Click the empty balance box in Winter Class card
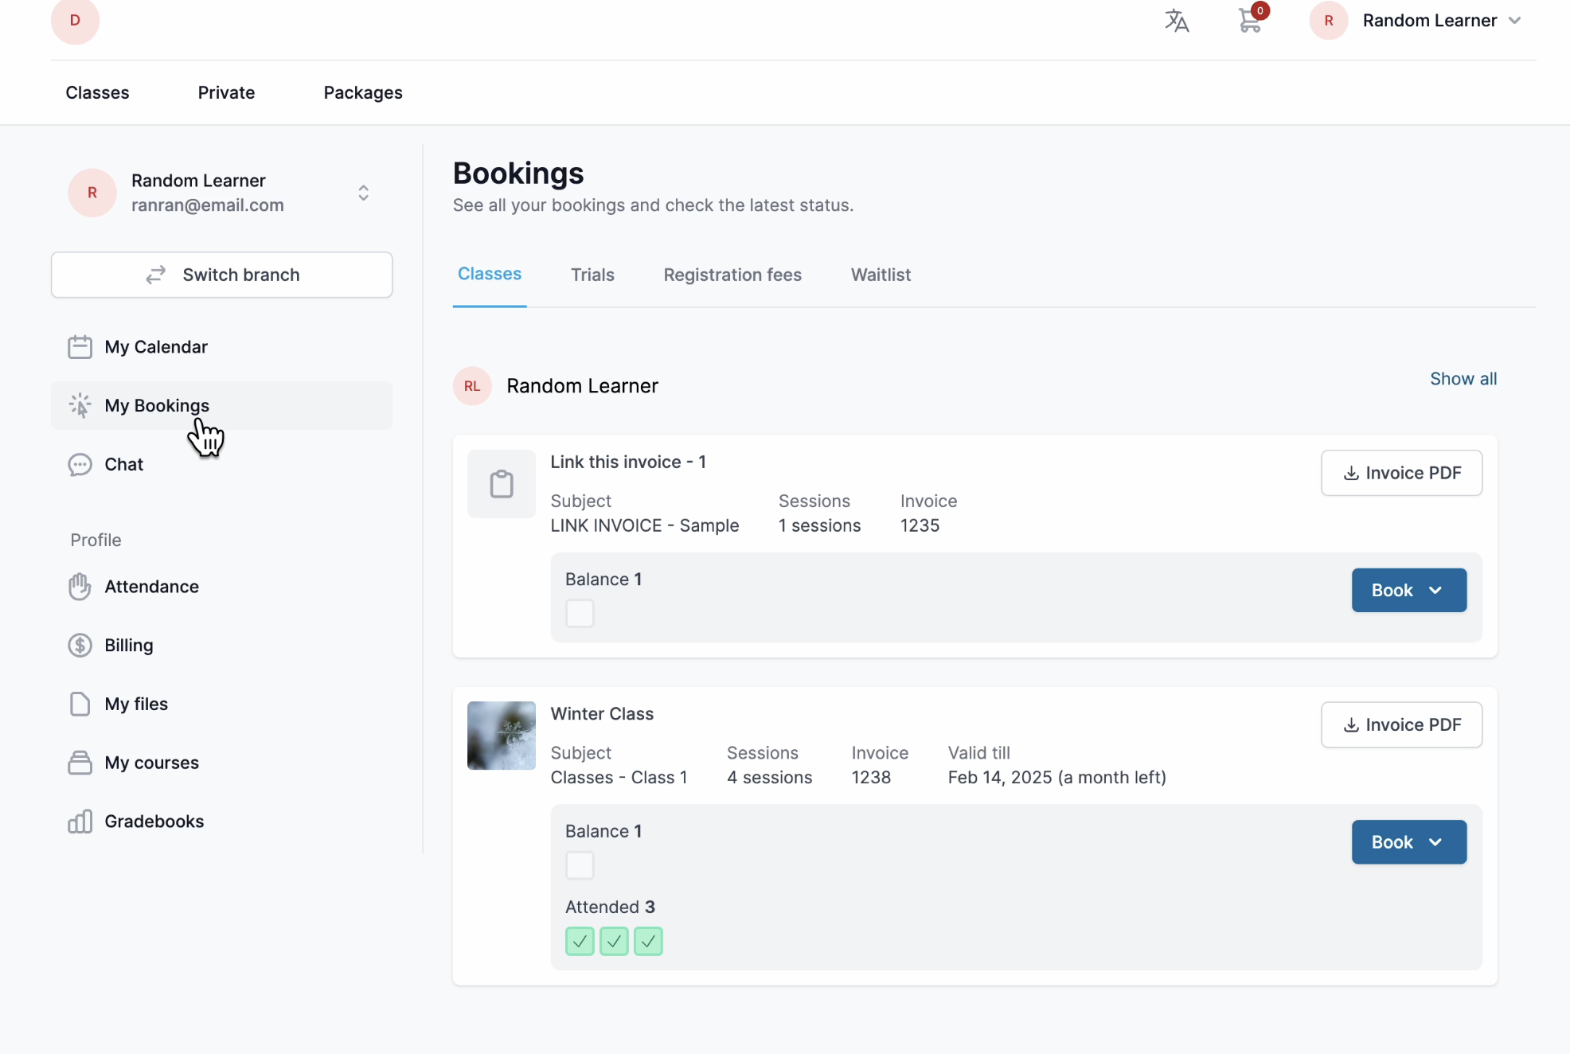1570x1054 pixels. click(x=580, y=865)
